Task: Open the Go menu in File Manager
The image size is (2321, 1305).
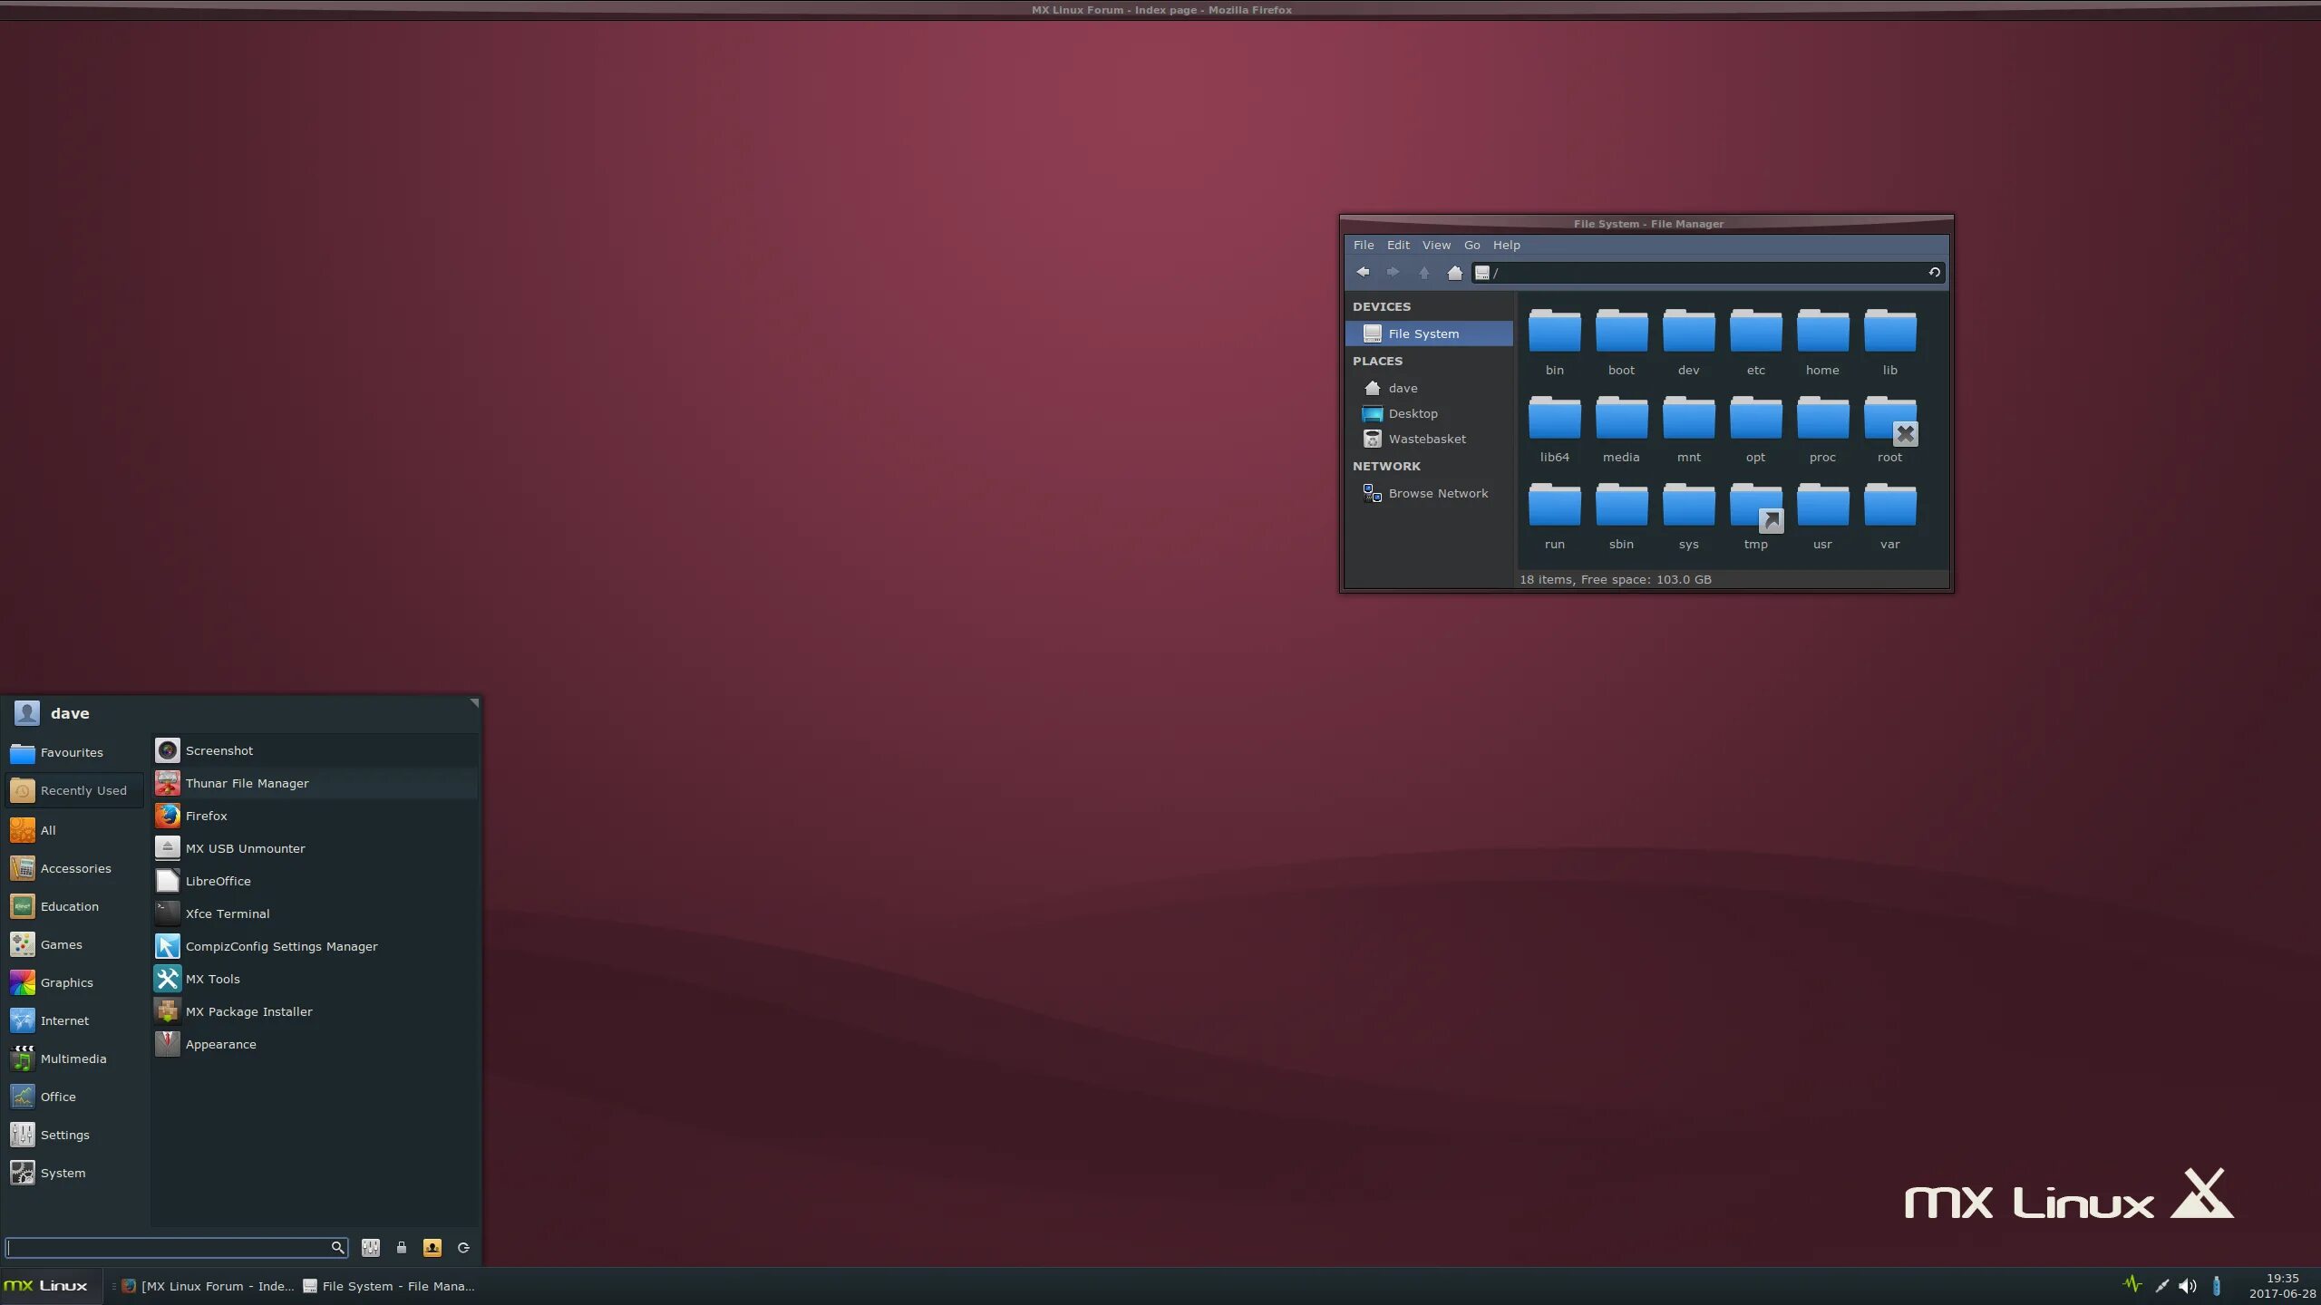Action: [x=1471, y=245]
